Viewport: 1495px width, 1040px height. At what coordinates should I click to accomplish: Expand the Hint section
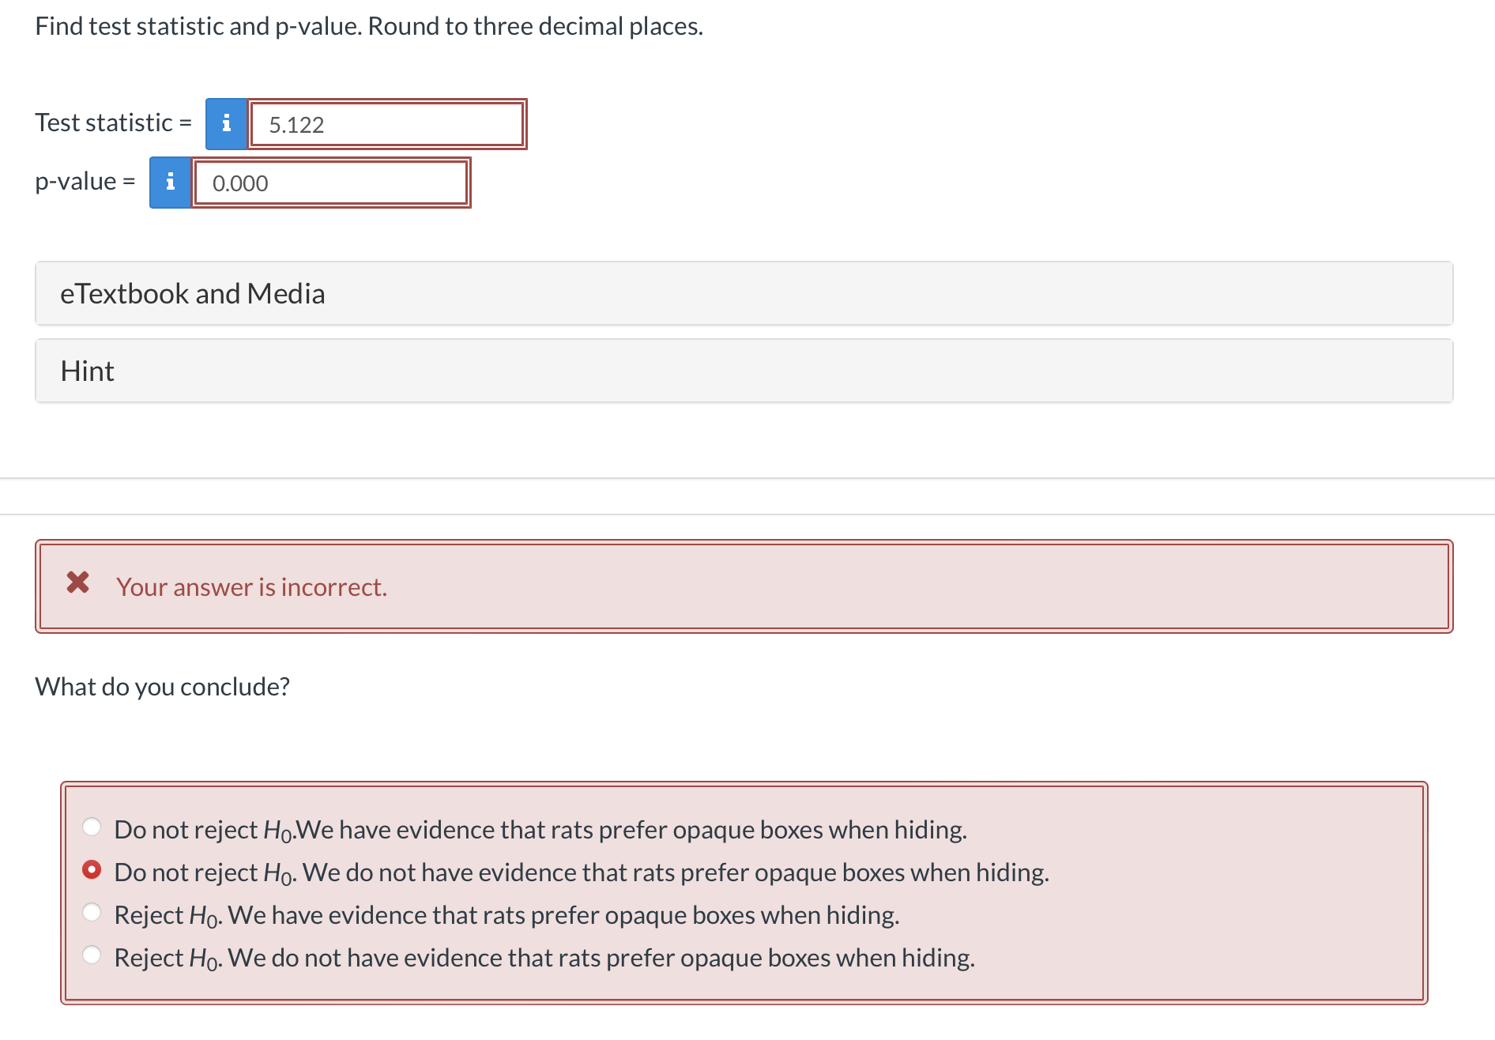coord(744,371)
